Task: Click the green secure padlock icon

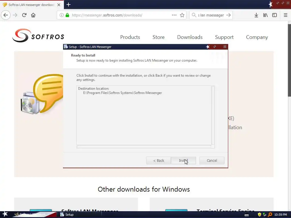Action: [67, 15]
